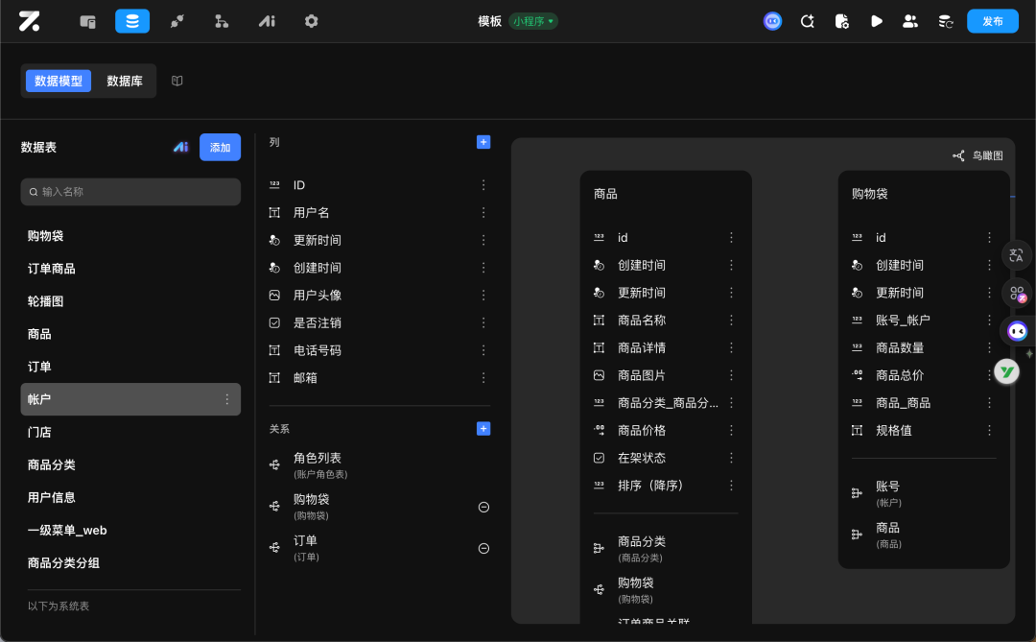The height and width of the screenshot is (642, 1036).
Task: Click the apps grid floating icon
Action: click(1017, 293)
